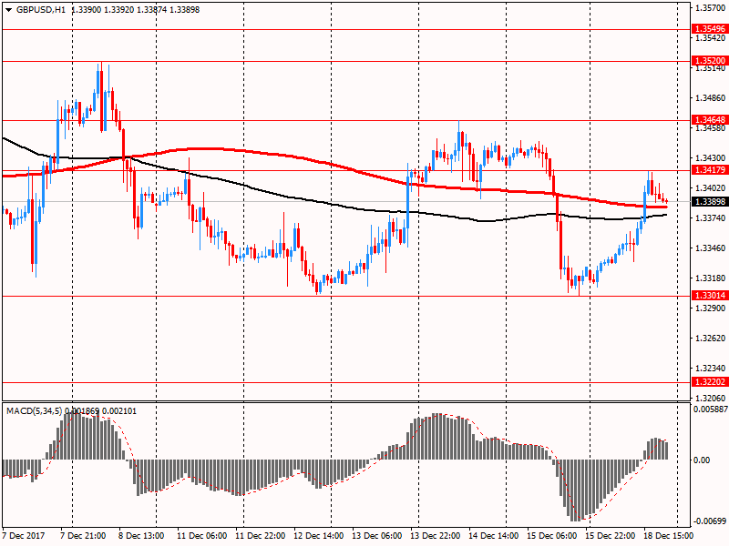The width and height of the screenshot is (729, 546).
Task: Select the 1.33014 support level label
Action: [x=710, y=295]
